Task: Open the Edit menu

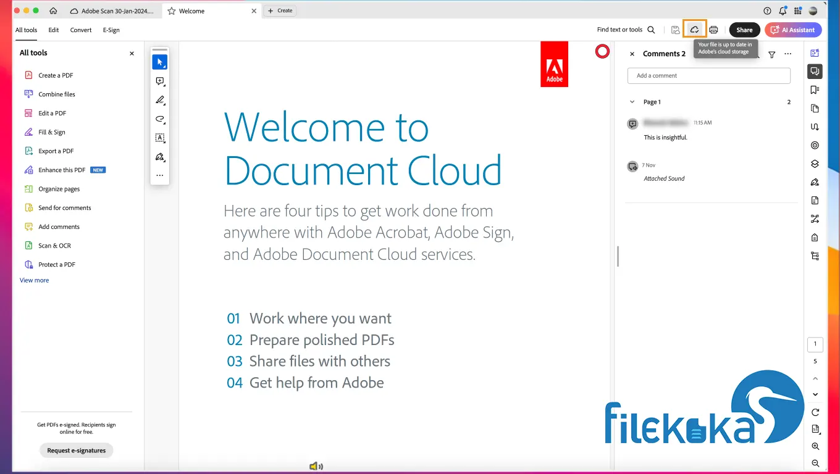Action: pos(54,30)
